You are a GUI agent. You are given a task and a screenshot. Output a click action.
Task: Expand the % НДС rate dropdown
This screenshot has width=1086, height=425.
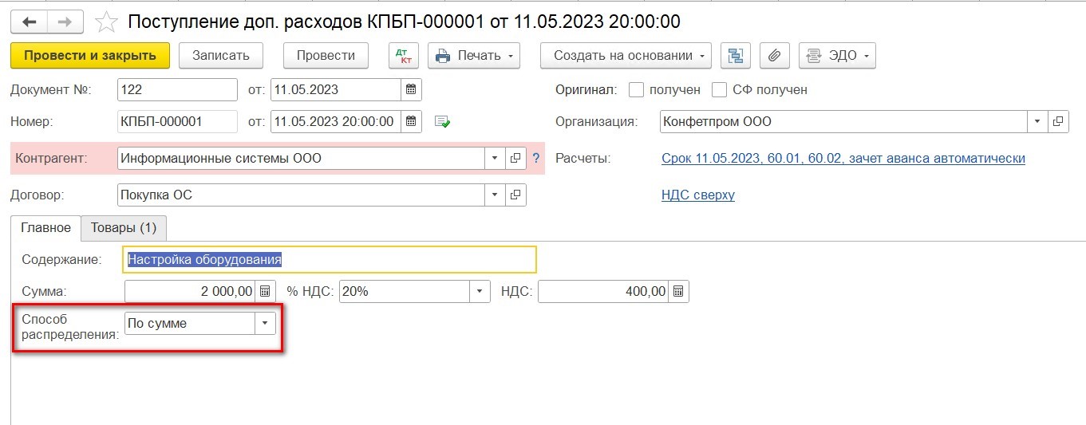pos(480,291)
